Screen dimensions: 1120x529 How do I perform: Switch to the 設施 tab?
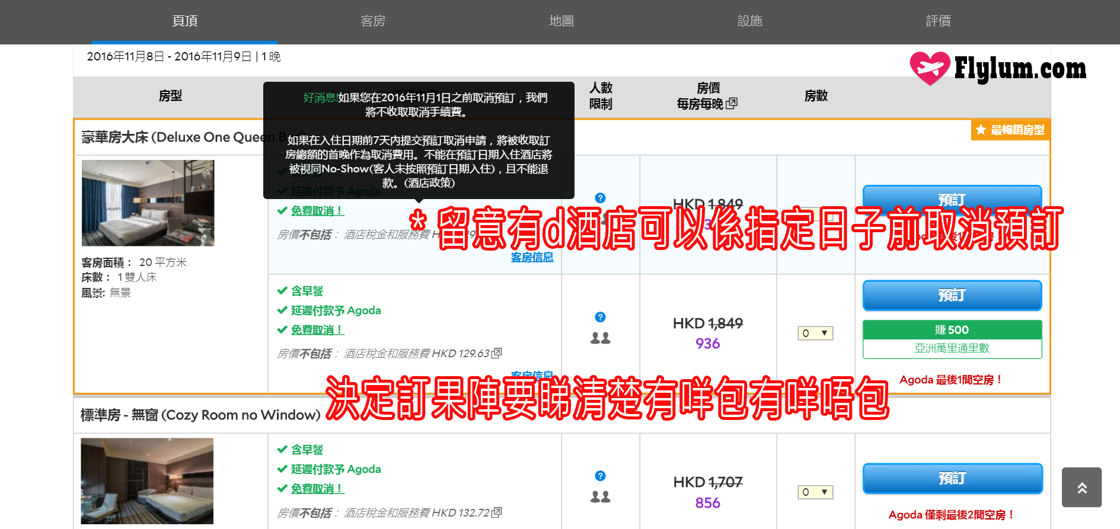coord(749,21)
